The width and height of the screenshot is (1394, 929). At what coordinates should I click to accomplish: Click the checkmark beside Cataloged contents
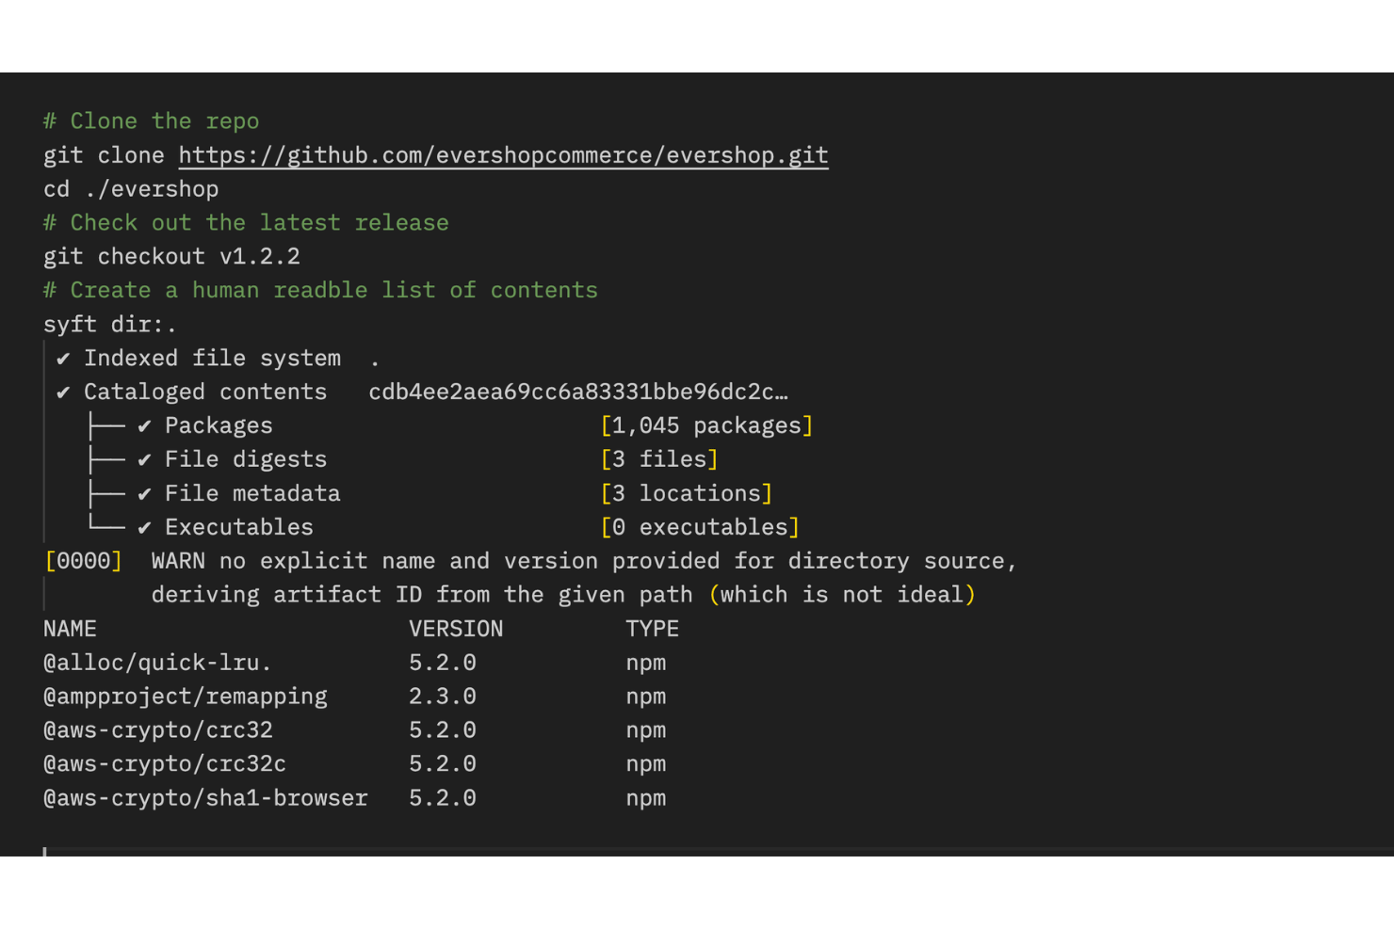point(63,392)
